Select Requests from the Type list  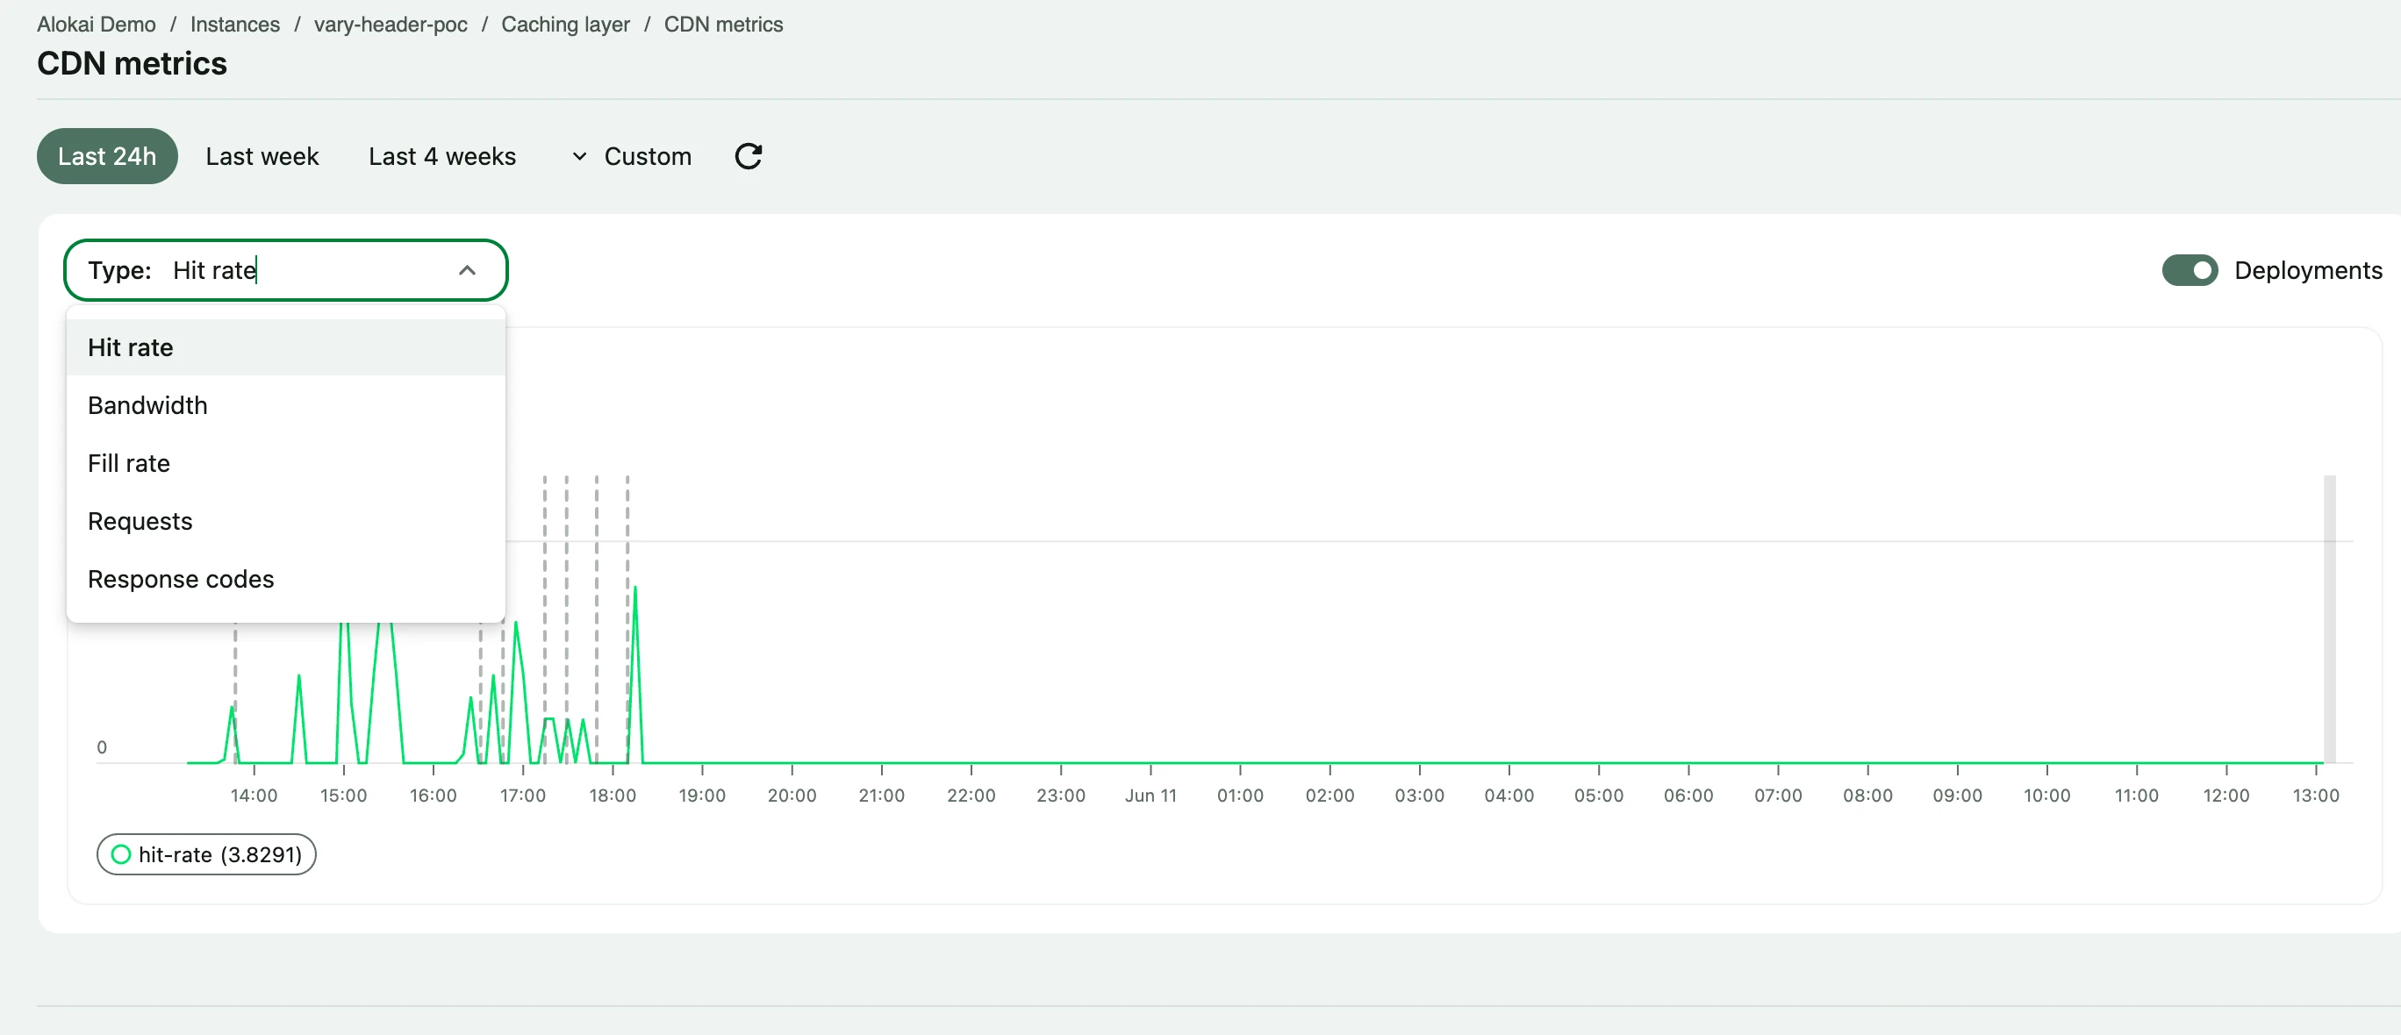[x=140, y=521]
